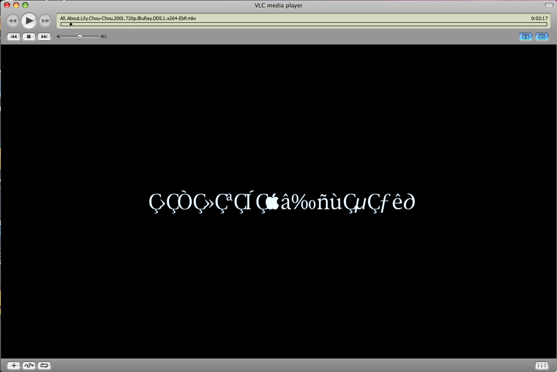Viewport: 557px width, 372px height.
Task: Click the middle of the playback seek bar
Action: point(304,24)
